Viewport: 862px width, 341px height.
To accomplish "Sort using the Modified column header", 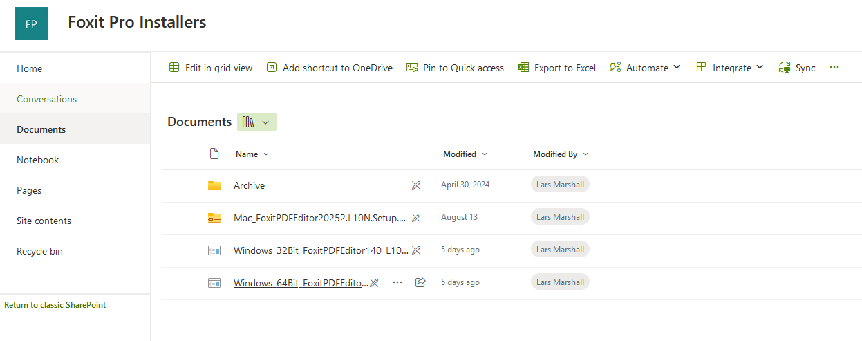I will click(465, 154).
